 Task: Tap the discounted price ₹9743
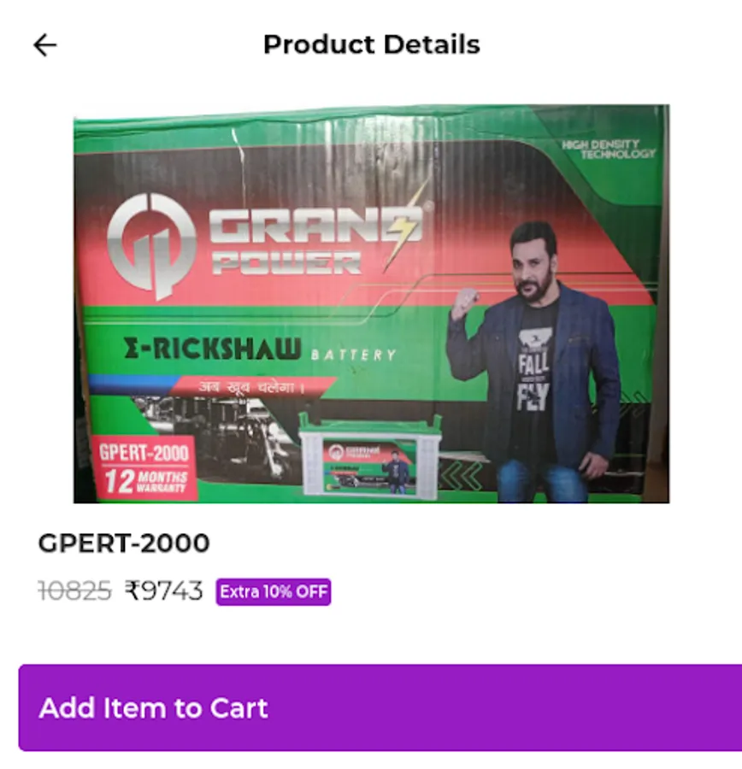(x=163, y=590)
